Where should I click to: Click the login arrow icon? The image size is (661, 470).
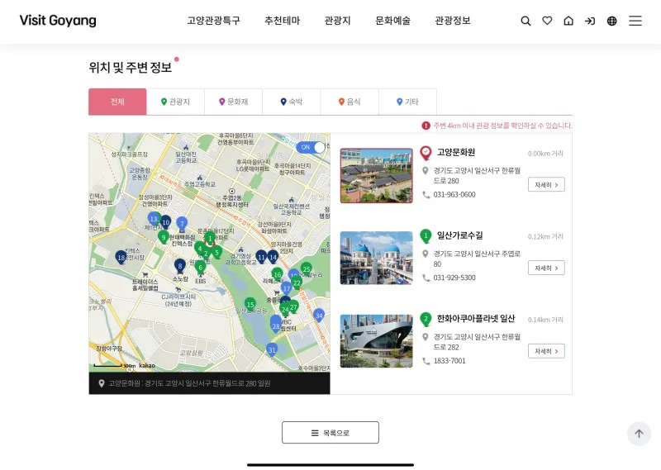coord(590,21)
